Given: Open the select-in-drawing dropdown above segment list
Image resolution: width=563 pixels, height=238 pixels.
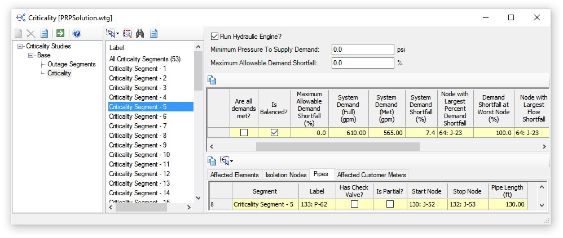Looking at the screenshot, I should tap(112, 34).
